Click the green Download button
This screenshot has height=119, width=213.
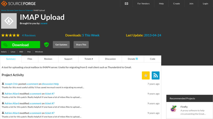click(21, 45)
